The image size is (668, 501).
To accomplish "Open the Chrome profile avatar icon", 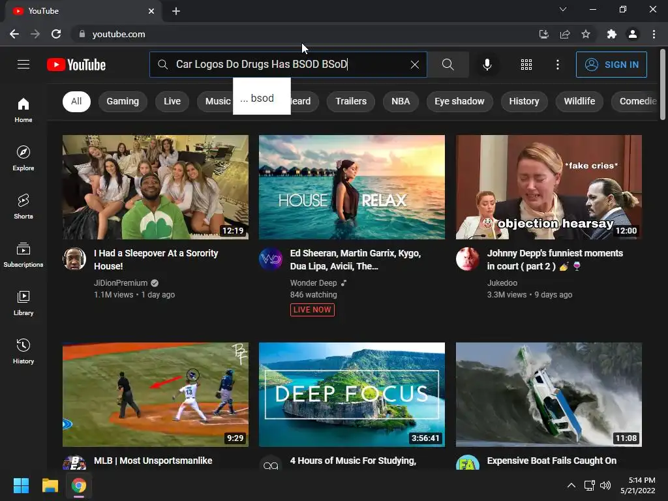I will [633, 34].
